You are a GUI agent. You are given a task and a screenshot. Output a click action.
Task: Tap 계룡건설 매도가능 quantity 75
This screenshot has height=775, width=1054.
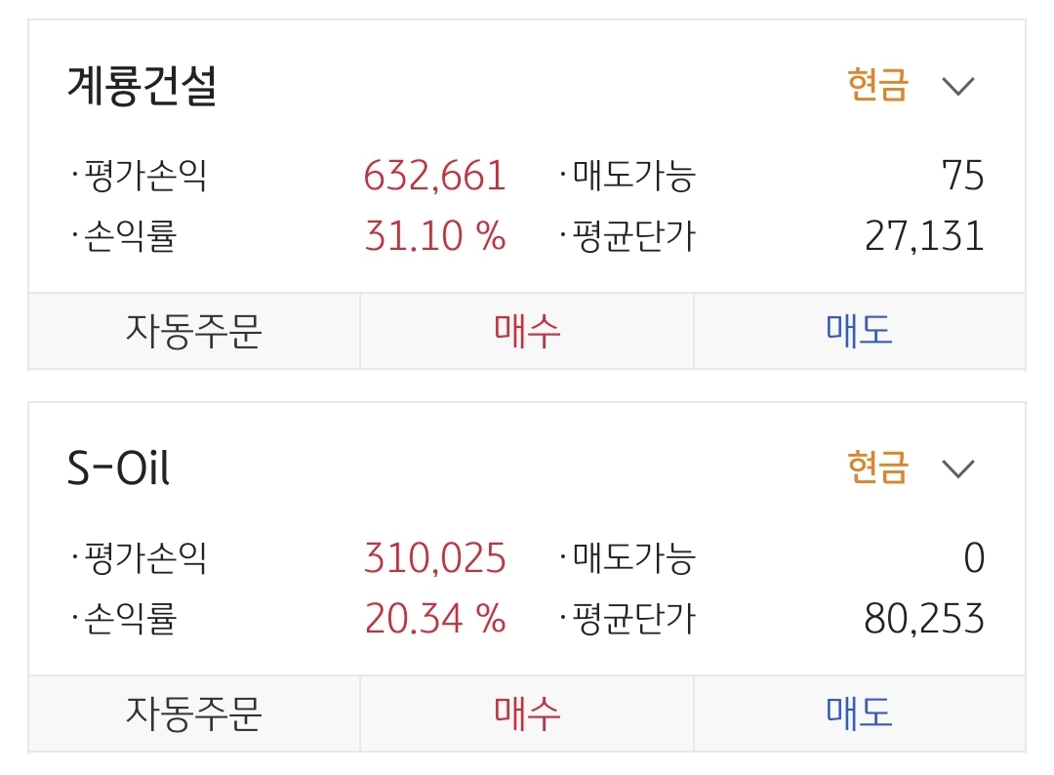click(x=962, y=177)
